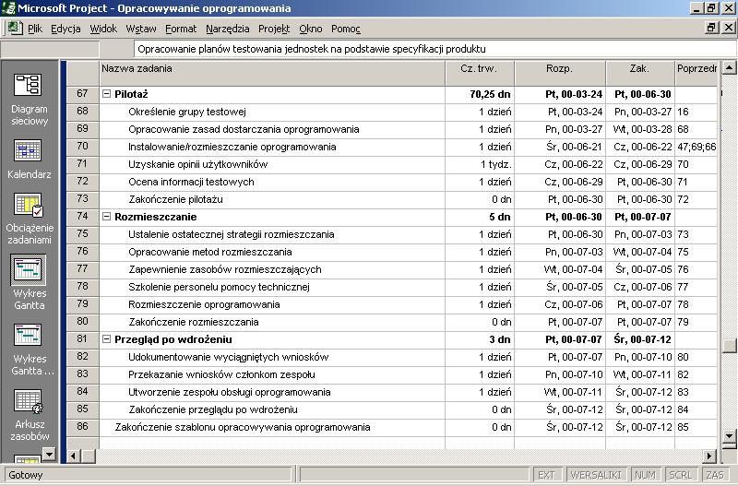Viewport: 738px width, 486px height.
Task: Click the Cz. trw. column header
Action: point(480,73)
